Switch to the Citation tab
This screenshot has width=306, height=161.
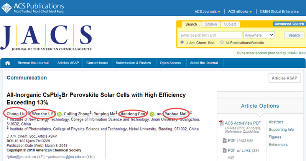click(x=211, y=24)
